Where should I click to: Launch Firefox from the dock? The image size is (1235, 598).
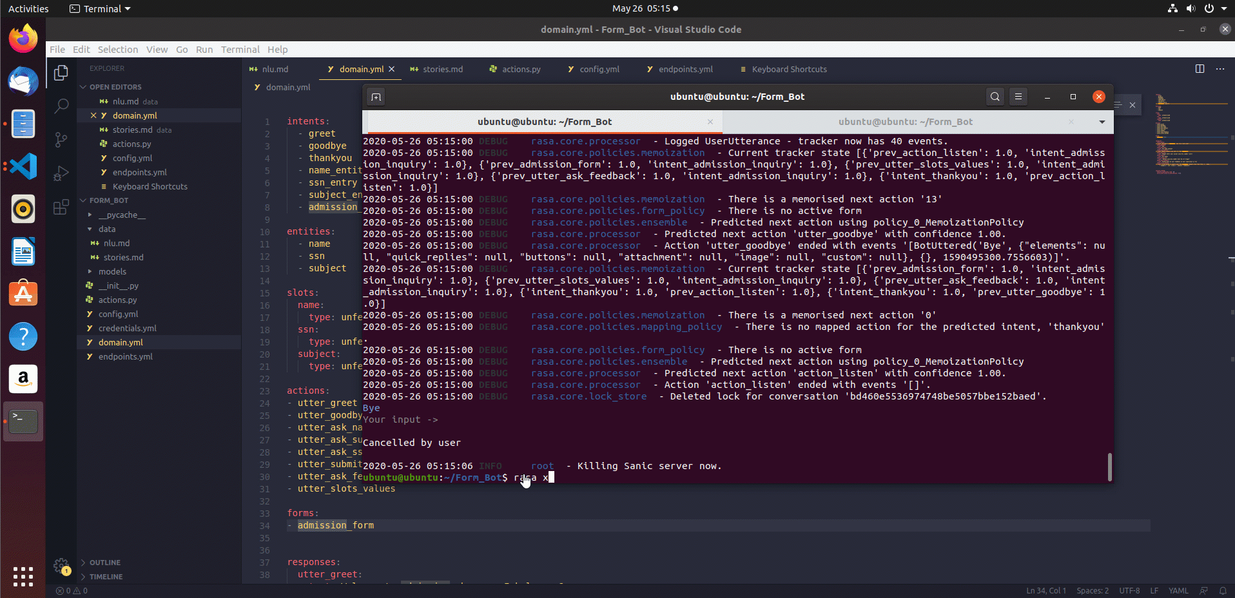[x=23, y=39]
